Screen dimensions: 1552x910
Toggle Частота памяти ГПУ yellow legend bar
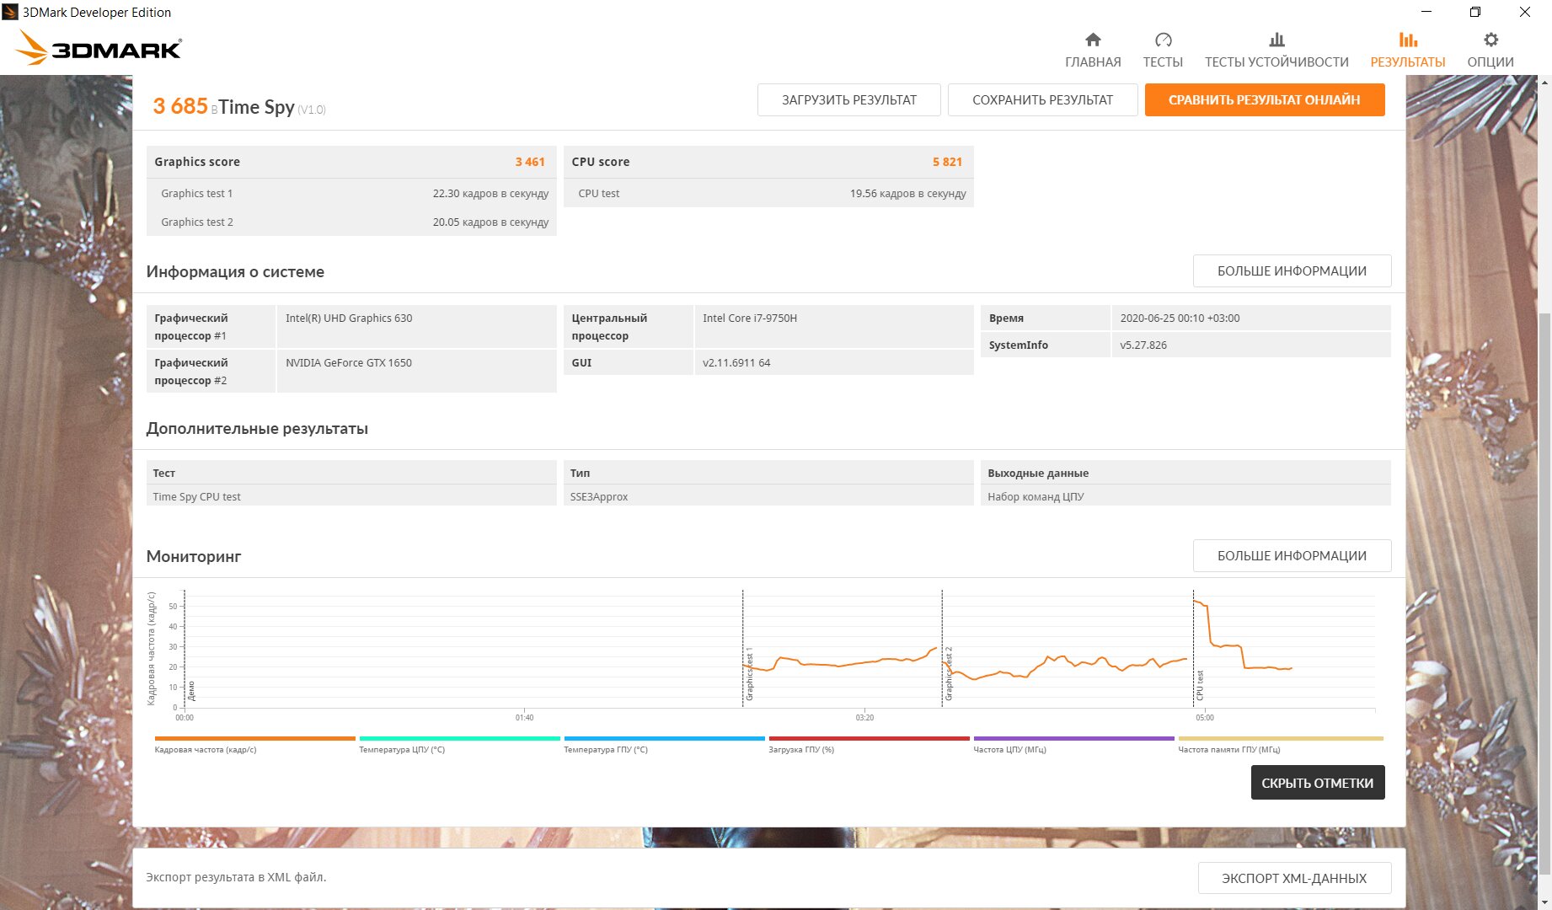1280,738
